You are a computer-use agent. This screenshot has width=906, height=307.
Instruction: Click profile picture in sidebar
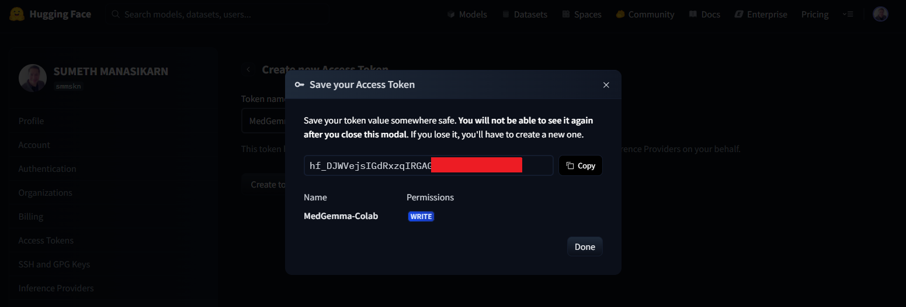click(33, 77)
